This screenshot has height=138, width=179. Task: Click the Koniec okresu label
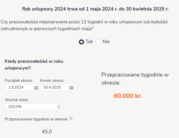point(52,81)
